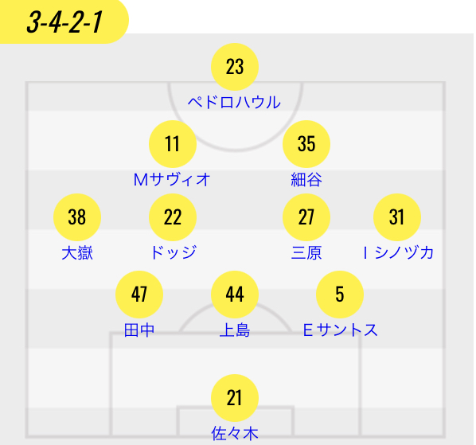Open the Eサントス player link
476x445 pixels.
point(341,330)
